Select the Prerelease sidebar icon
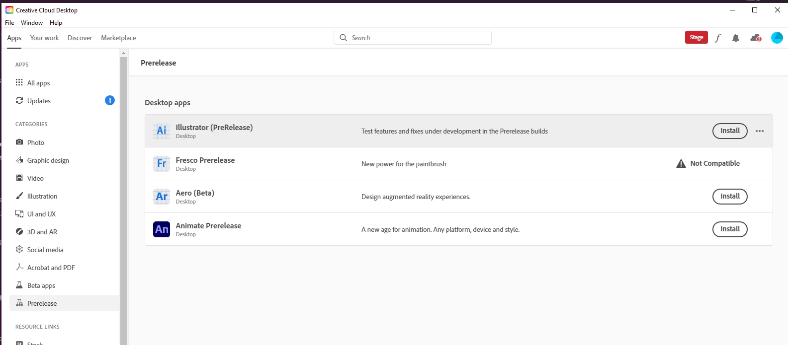 coord(19,303)
